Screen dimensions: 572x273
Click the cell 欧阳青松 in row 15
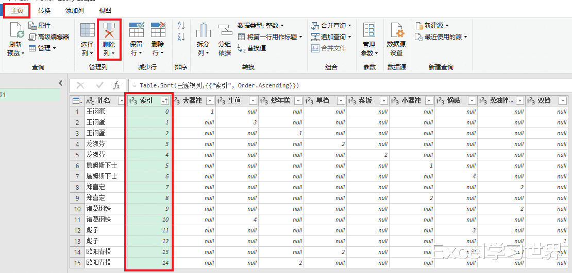tap(106, 262)
